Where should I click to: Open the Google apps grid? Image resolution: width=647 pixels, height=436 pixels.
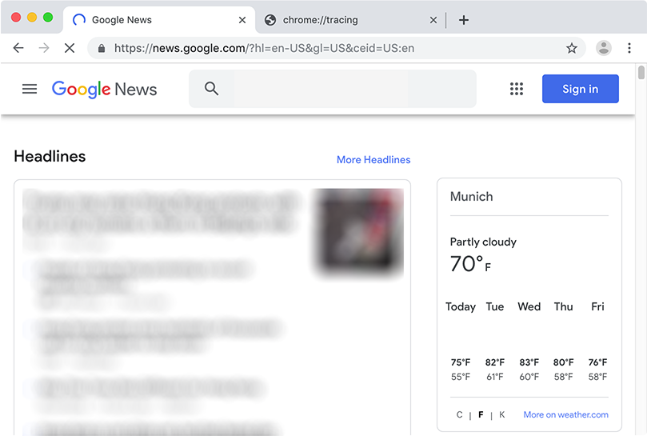517,89
